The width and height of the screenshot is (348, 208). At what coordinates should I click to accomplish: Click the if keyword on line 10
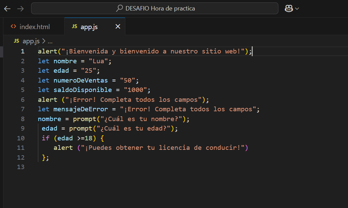coord(46,138)
